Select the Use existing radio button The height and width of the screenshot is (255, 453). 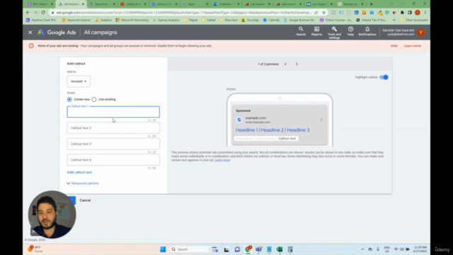click(94, 99)
